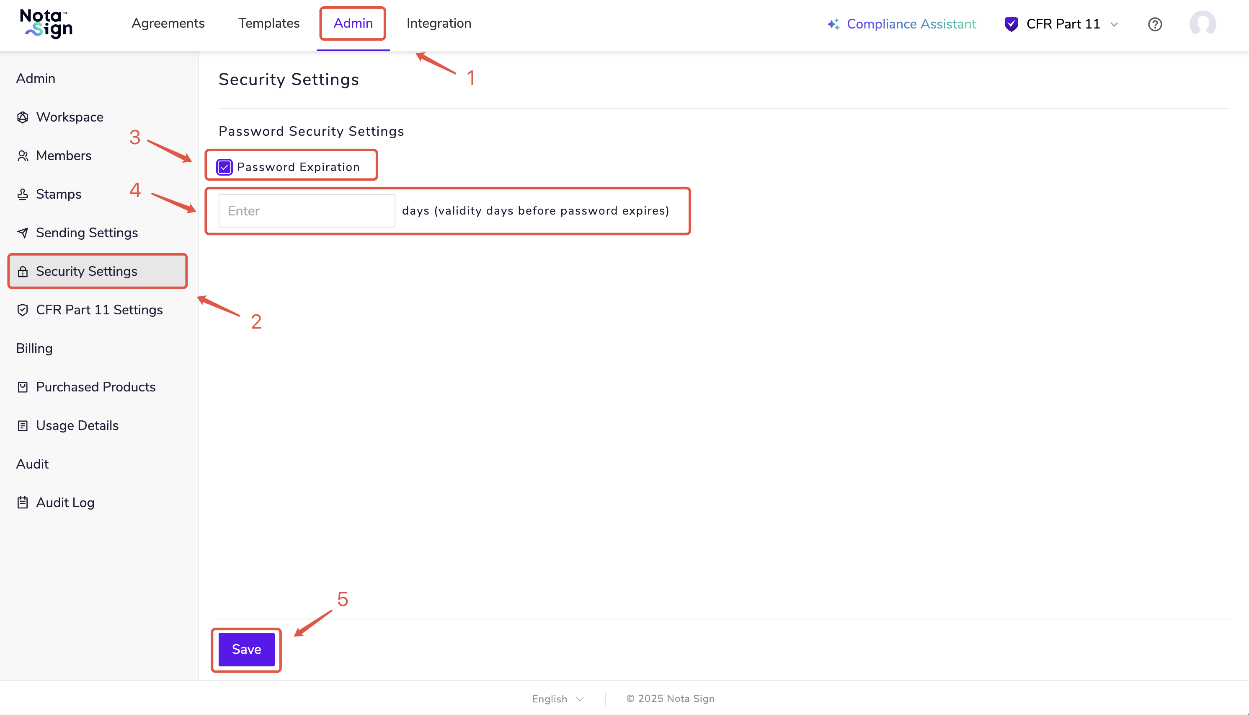Image resolution: width=1249 pixels, height=715 pixels.
Task: Open CFR Part 11 Settings in sidebar
Action: (99, 310)
